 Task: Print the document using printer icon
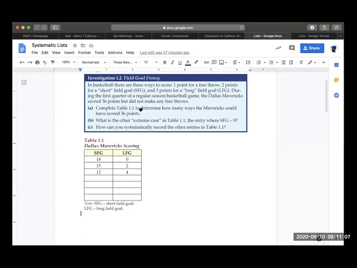pos(37,63)
